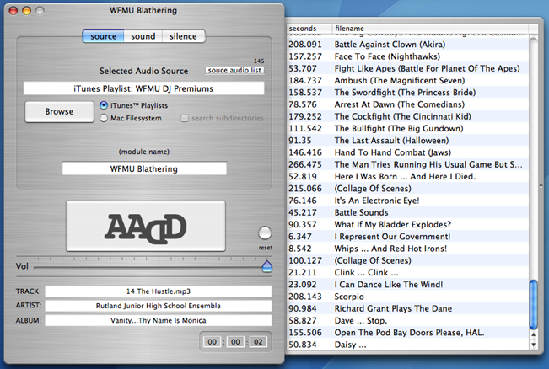
Task: Click the list scrollbar down arrow
Action: [x=533, y=345]
